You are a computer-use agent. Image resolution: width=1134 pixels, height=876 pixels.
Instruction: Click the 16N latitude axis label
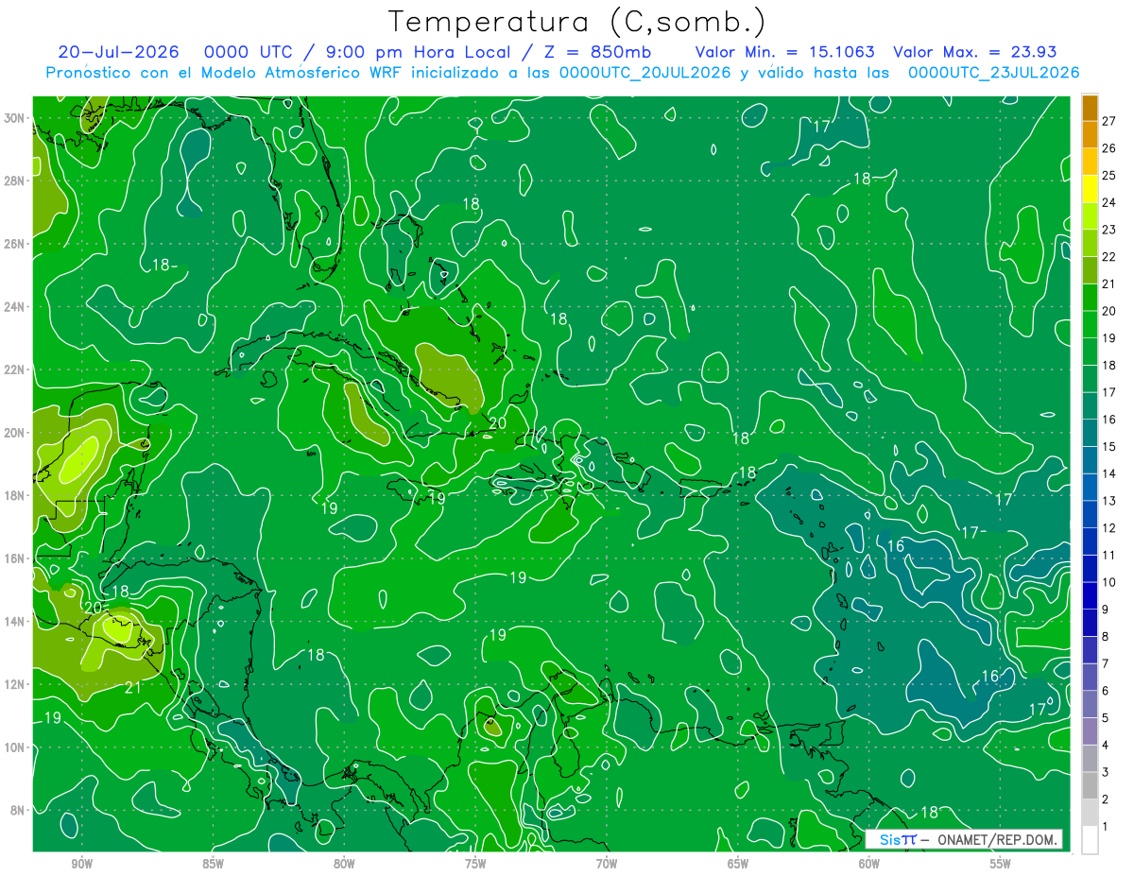(x=14, y=558)
